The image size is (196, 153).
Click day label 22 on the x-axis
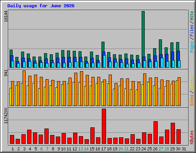point(132,149)
